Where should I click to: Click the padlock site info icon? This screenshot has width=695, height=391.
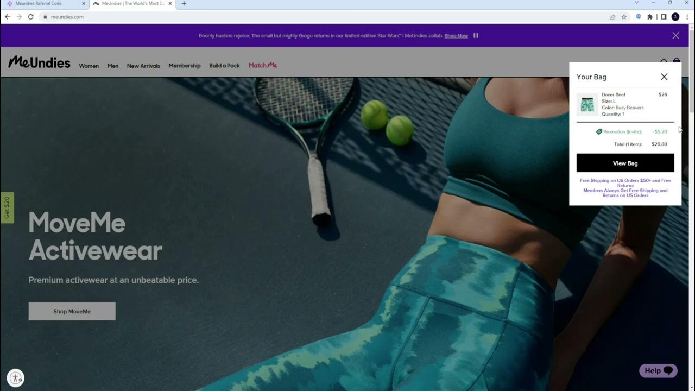46,17
